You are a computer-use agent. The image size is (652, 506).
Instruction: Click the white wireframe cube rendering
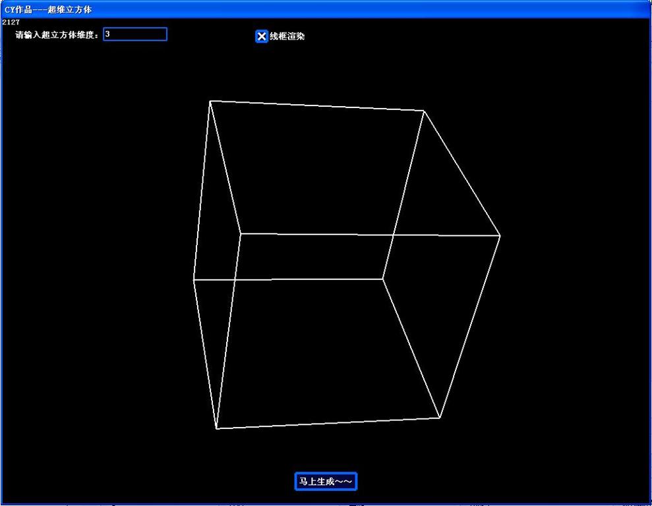(347, 264)
